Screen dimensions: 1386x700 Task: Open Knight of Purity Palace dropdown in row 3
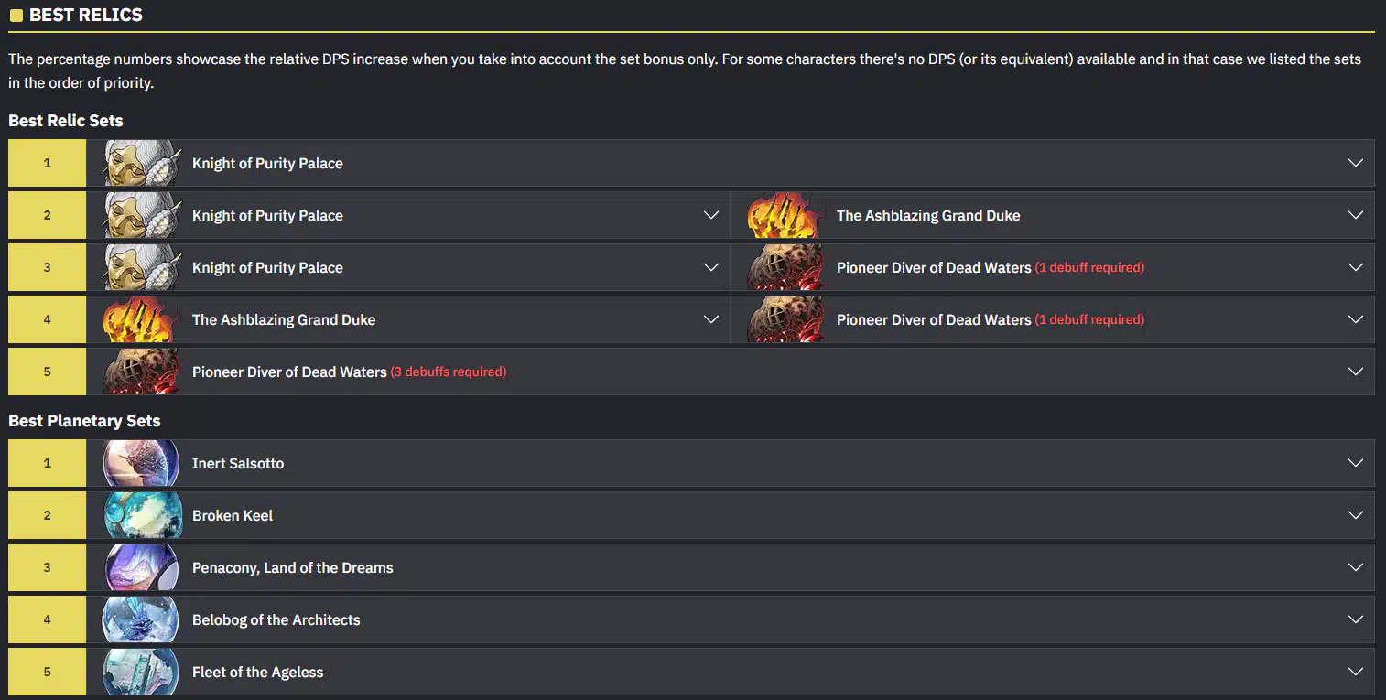pos(710,267)
